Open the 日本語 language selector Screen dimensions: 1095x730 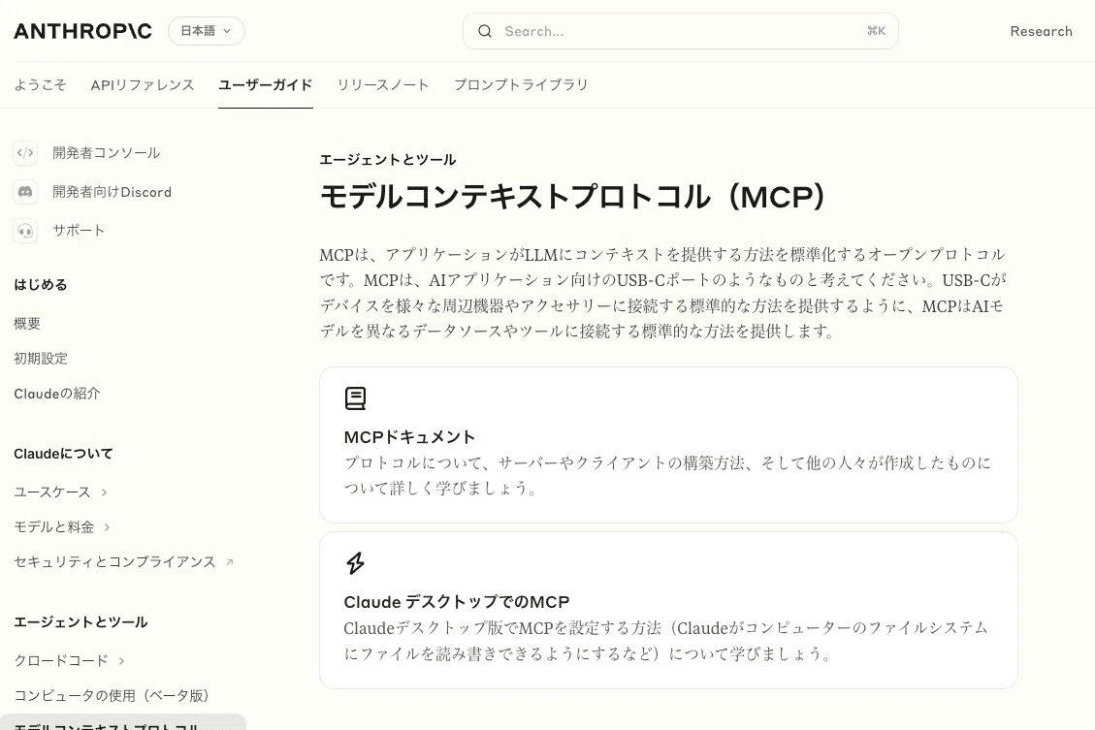pos(206,31)
